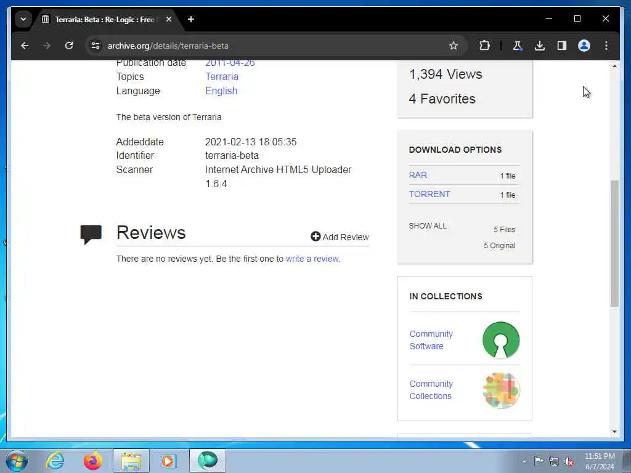Open Community Collections link
Viewport: 631px width, 473px height.
coord(431,390)
